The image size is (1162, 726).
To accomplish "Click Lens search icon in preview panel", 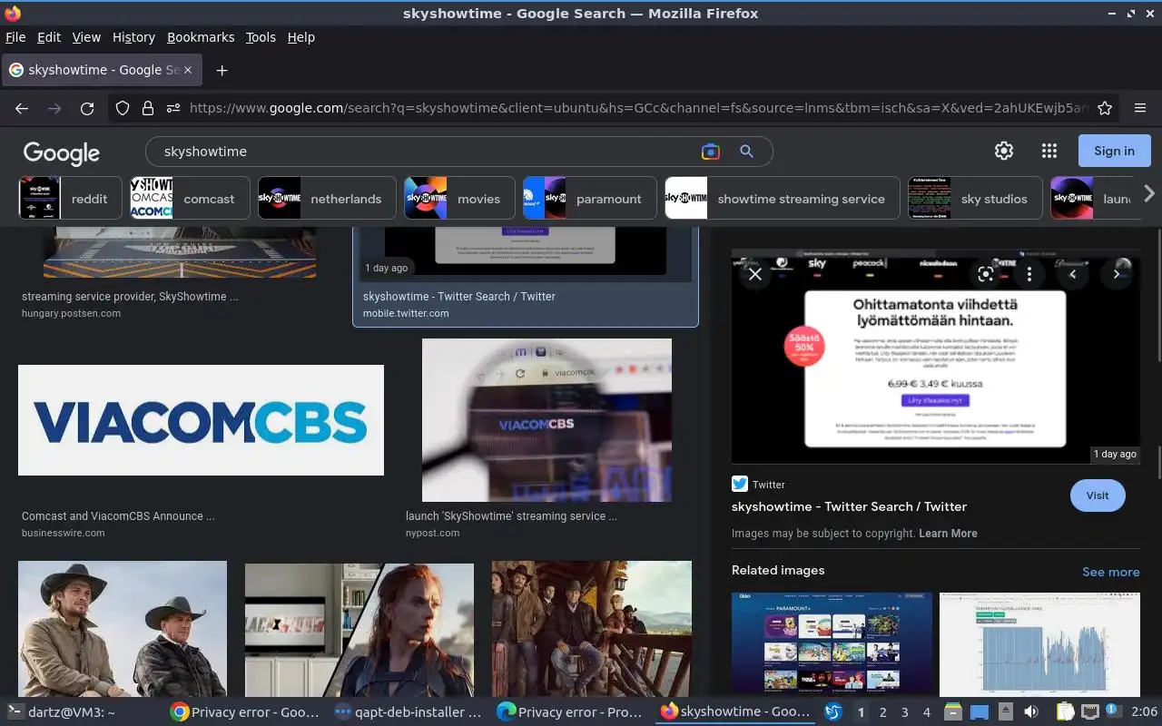I will (986, 273).
